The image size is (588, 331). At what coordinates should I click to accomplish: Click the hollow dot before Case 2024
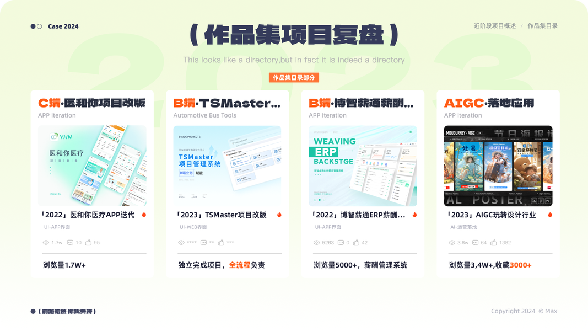click(39, 26)
